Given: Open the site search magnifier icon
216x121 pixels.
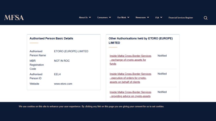Looking at the screenshot, I should [205, 18].
